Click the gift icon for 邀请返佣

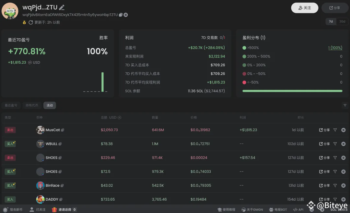point(54,210)
